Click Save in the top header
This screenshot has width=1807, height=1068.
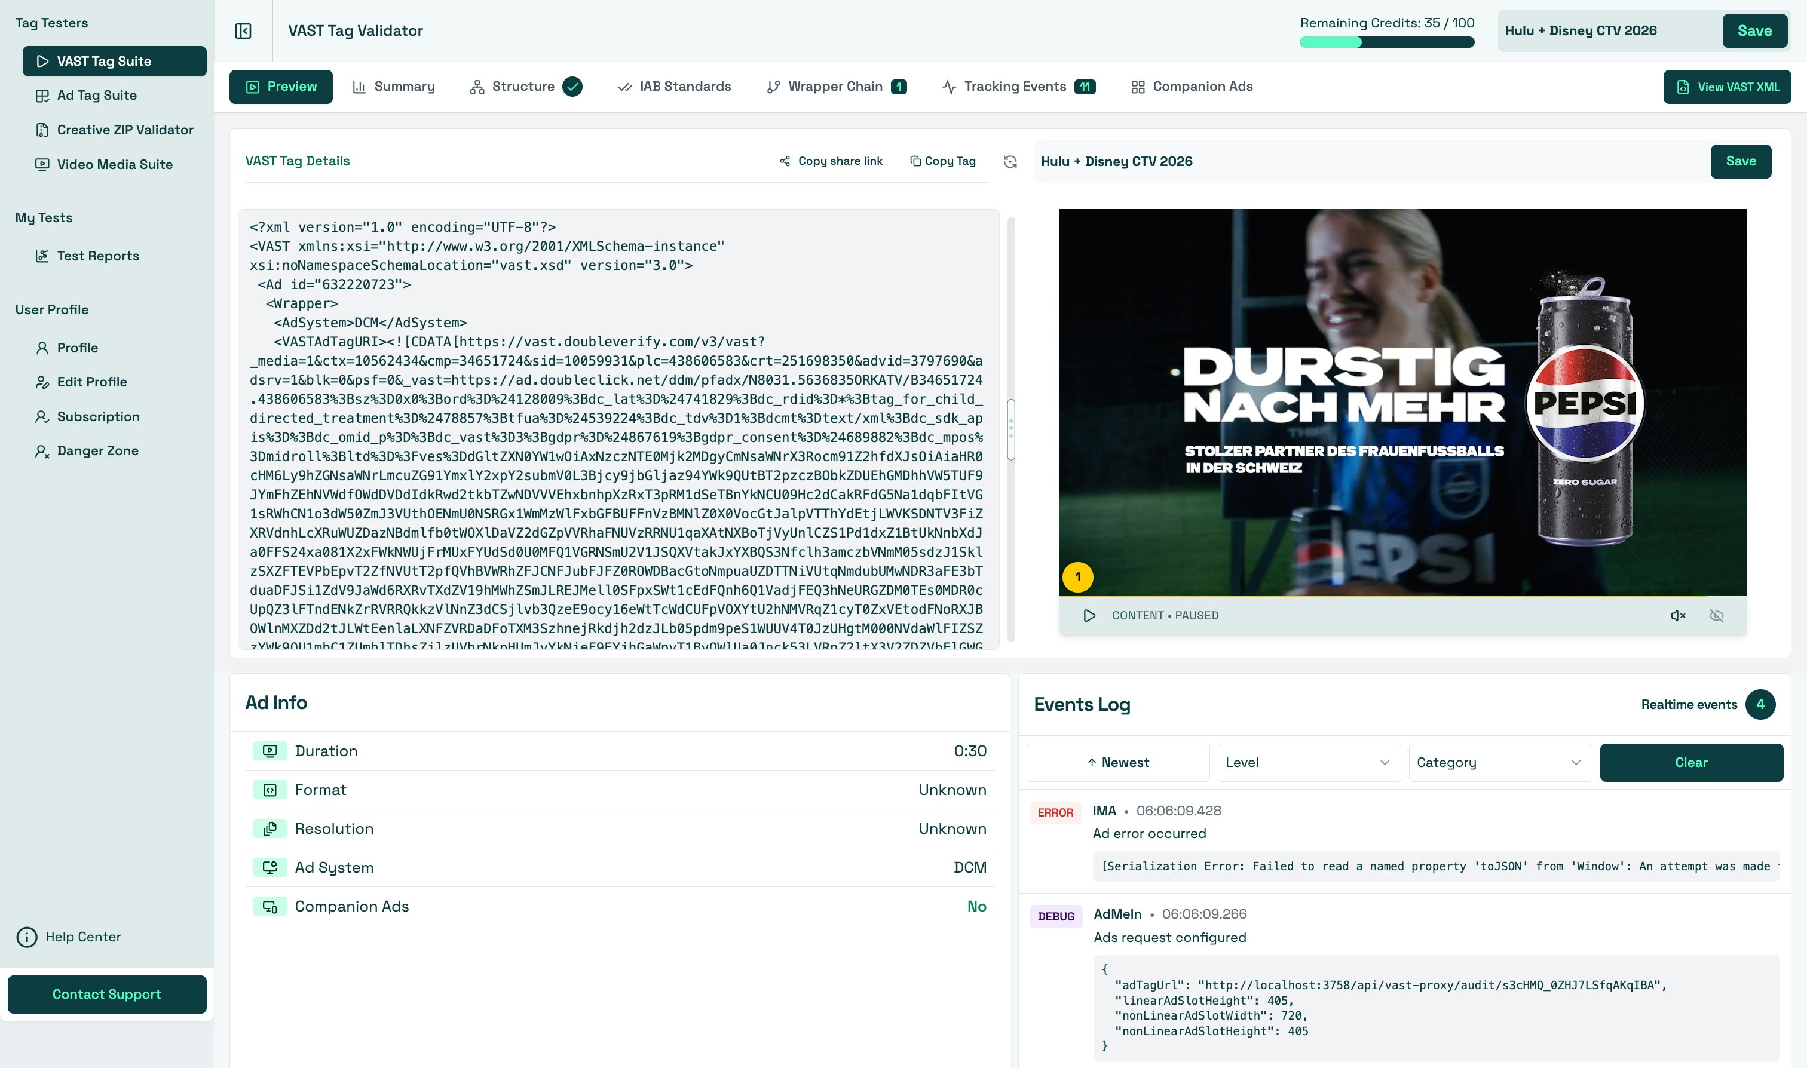(x=1754, y=31)
